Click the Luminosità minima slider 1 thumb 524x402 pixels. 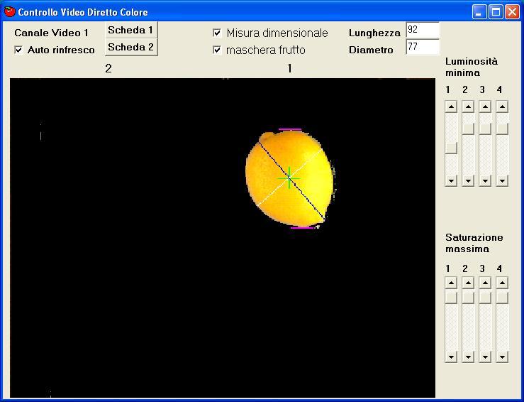tap(451, 148)
